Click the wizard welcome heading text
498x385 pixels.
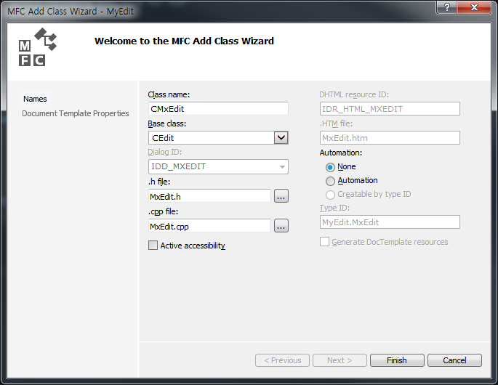point(184,41)
